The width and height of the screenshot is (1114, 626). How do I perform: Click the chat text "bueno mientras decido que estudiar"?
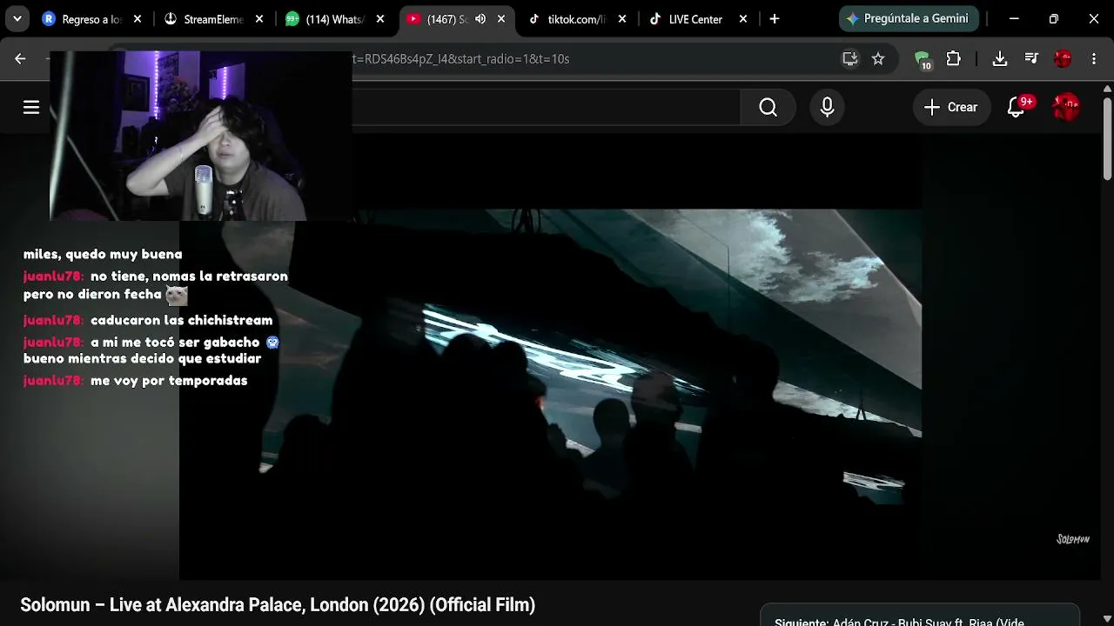pos(142,358)
